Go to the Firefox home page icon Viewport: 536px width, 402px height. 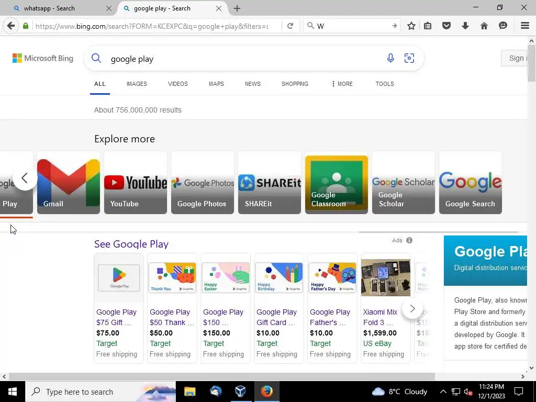tap(484, 26)
